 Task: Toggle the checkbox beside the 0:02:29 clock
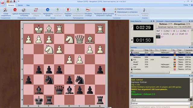(132, 28)
